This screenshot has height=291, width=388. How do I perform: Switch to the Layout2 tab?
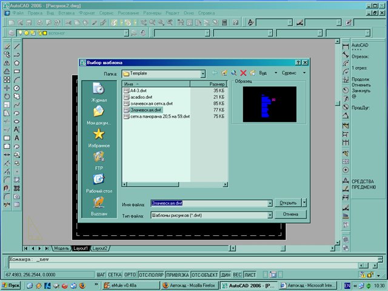100,249
